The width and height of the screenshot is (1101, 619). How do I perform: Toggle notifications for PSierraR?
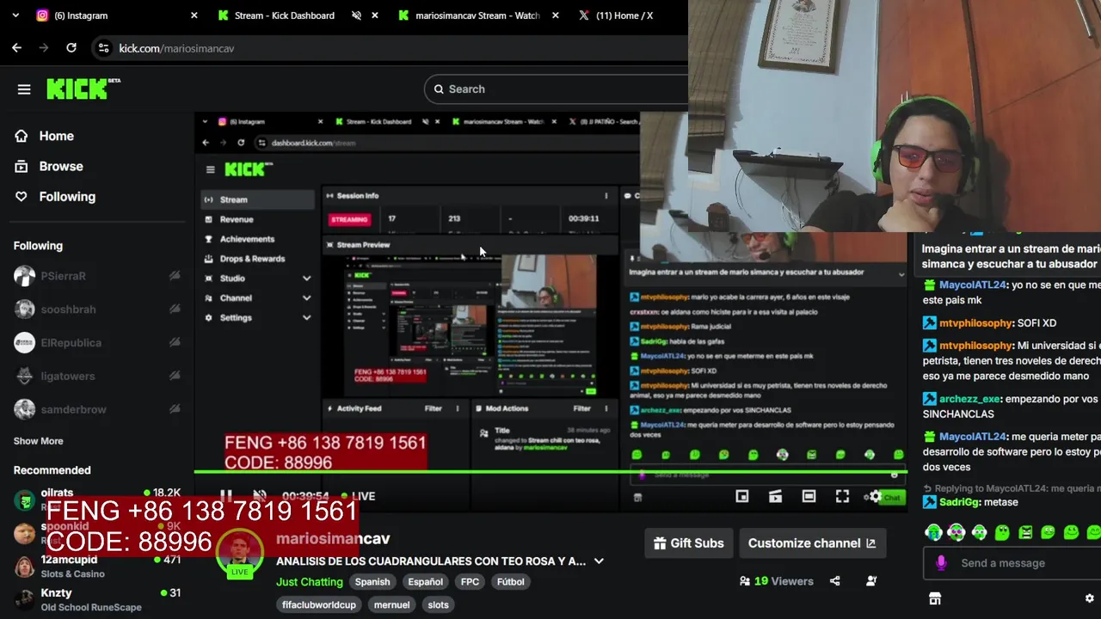point(175,276)
